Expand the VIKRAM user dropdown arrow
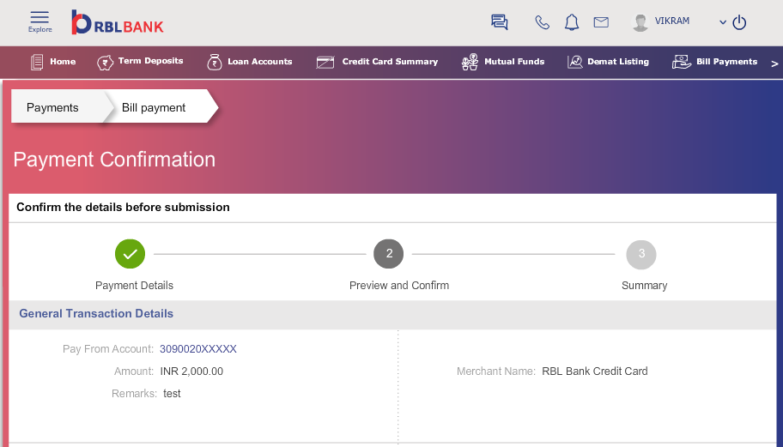This screenshot has height=447, width=783. coord(723,22)
